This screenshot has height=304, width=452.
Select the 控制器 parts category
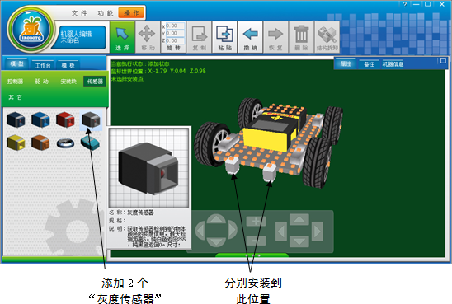[x=16, y=82]
